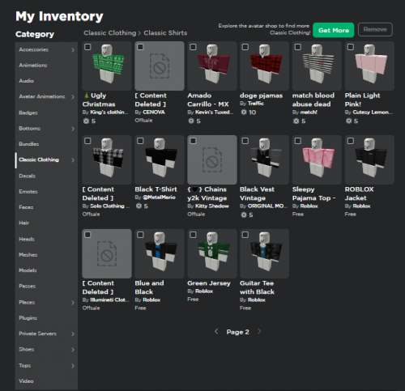Expand the Classic Clothing category arrow
The width and height of the screenshot is (405, 391).
pyautogui.click(x=73, y=160)
